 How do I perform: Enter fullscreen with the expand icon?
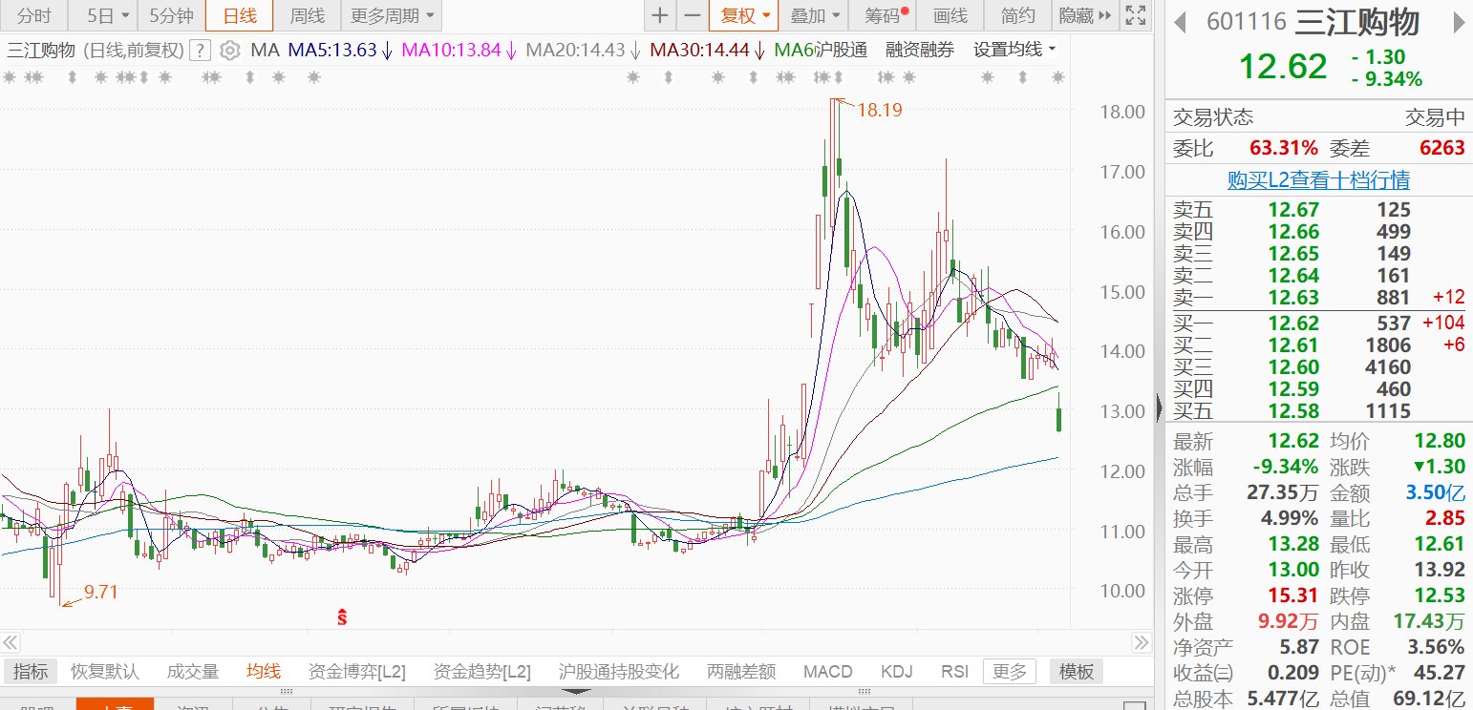pyautogui.click(x=1135, y=15)
